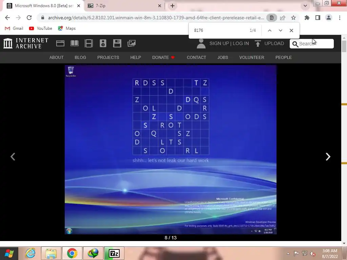Image resolution: width=347 pixels, height=260 pixels.
Task: Open the Chrome extensions puzzle icon
Action: pos(307,18)
